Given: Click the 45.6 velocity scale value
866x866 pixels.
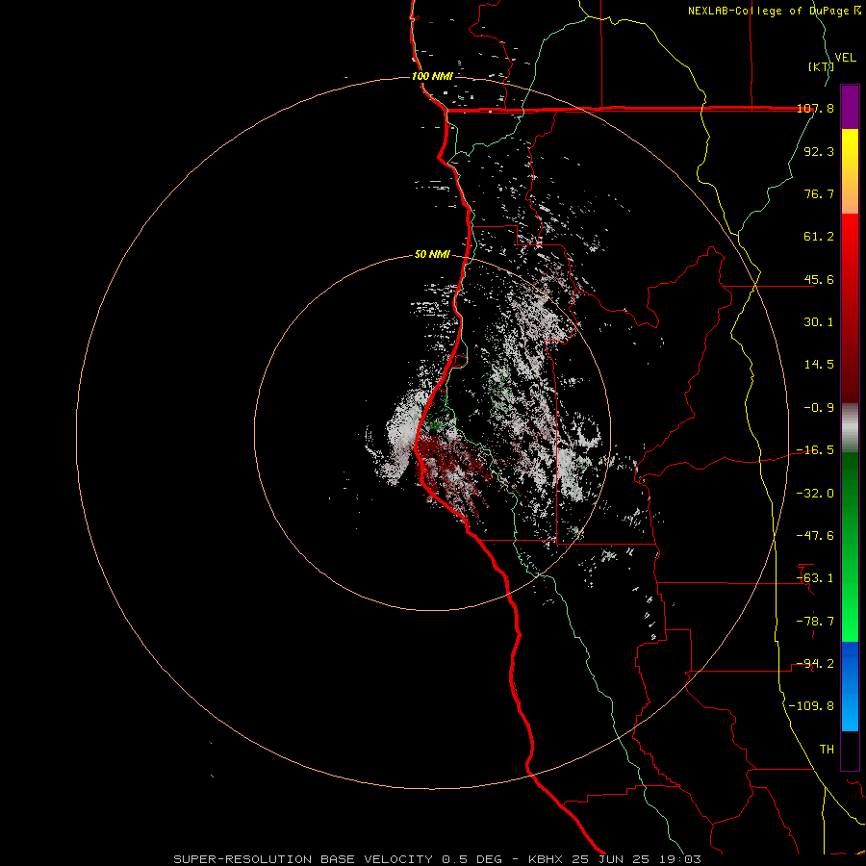Looking at the screenshot, I should tap(819, 279).
